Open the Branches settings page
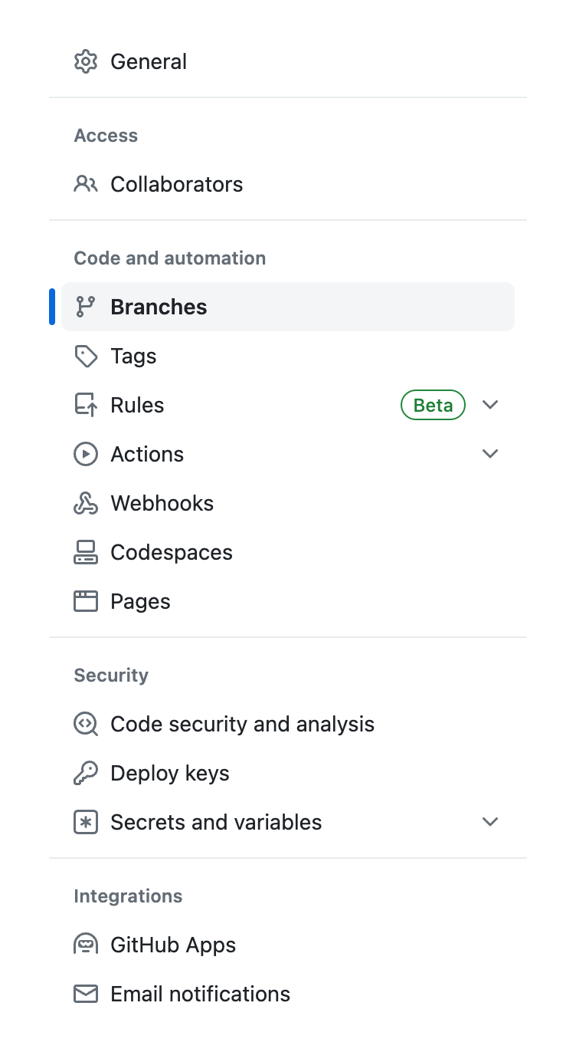The height and width of the screenshot is (1052, 576). click(159, 306)
